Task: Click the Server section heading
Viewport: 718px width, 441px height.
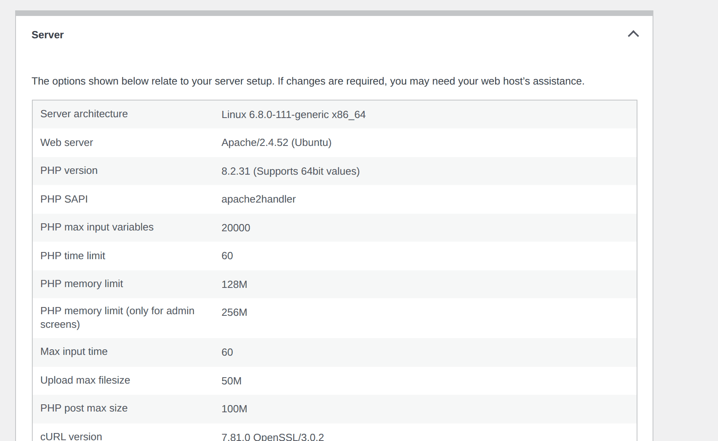Action: click(x=47, y=35)
